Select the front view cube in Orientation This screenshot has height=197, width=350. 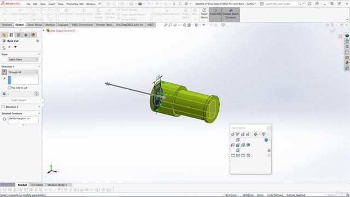238,145
